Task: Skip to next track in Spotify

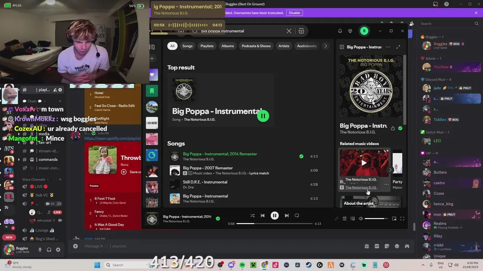Action: [286, 216]
